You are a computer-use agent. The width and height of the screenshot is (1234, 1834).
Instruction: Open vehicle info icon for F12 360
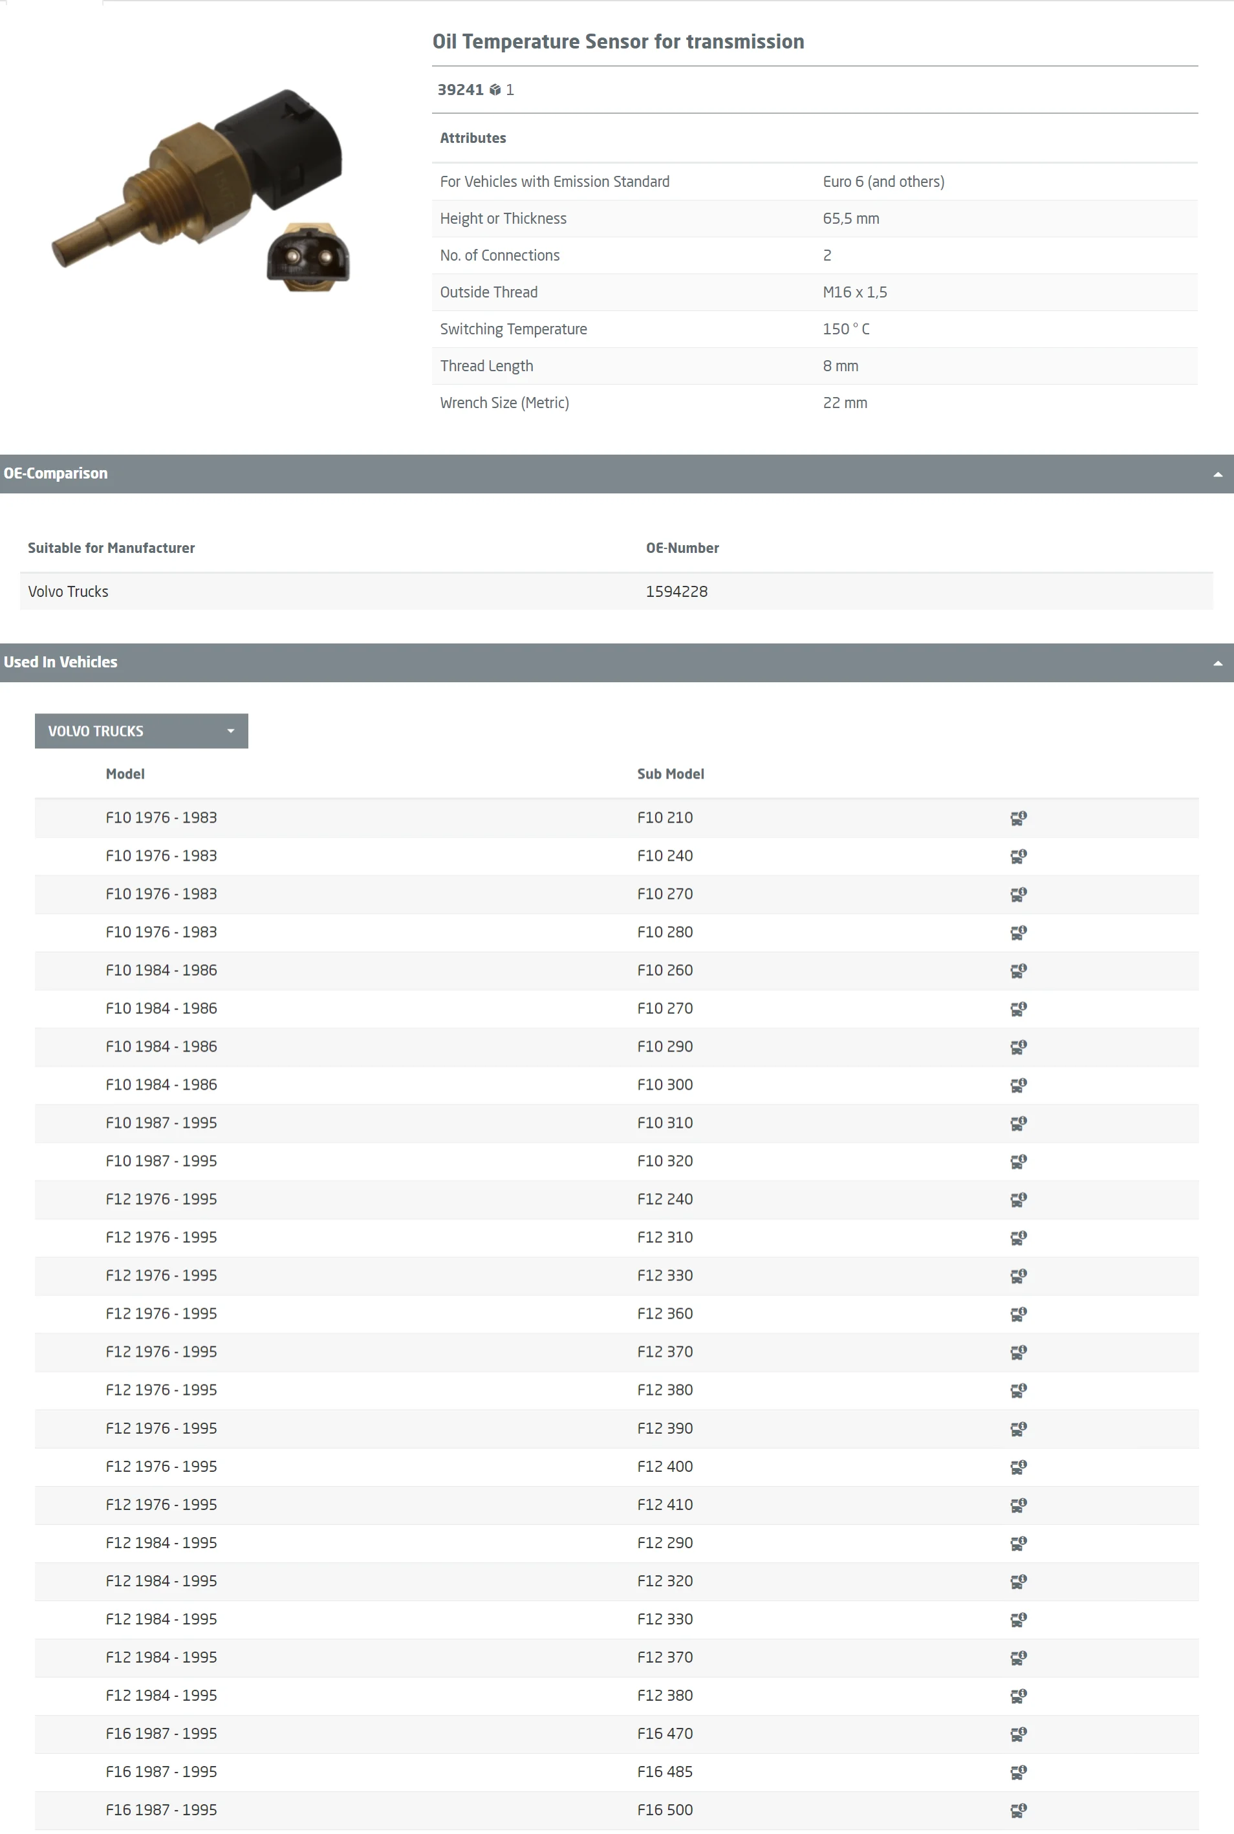(x=1017, y=1314)
